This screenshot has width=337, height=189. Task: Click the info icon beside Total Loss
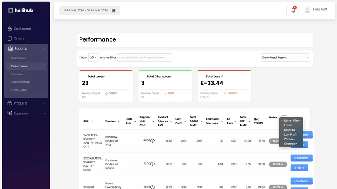[x=222, y=76]
